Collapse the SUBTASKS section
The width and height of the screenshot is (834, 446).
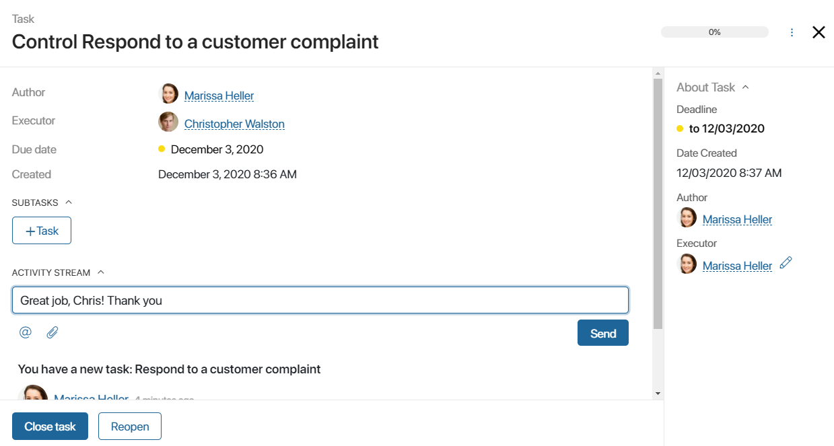pyautogui.click(x=69, y=202)
